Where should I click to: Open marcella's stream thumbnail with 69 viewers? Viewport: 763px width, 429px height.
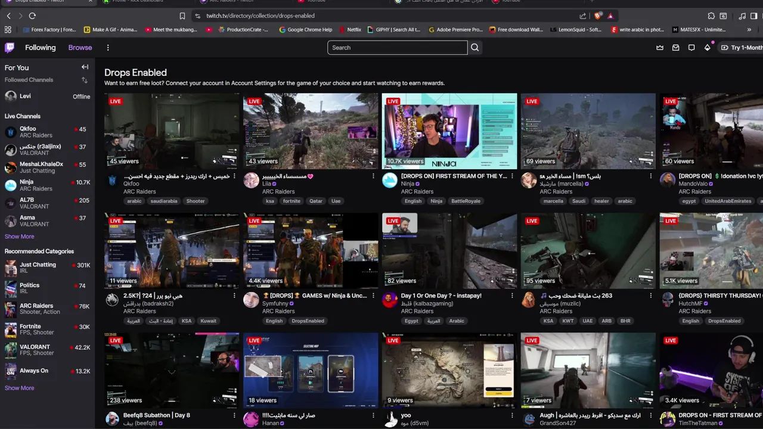click(x=588, y=131)
